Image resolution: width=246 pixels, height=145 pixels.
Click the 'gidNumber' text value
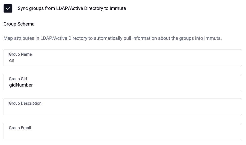pos(21,85)
